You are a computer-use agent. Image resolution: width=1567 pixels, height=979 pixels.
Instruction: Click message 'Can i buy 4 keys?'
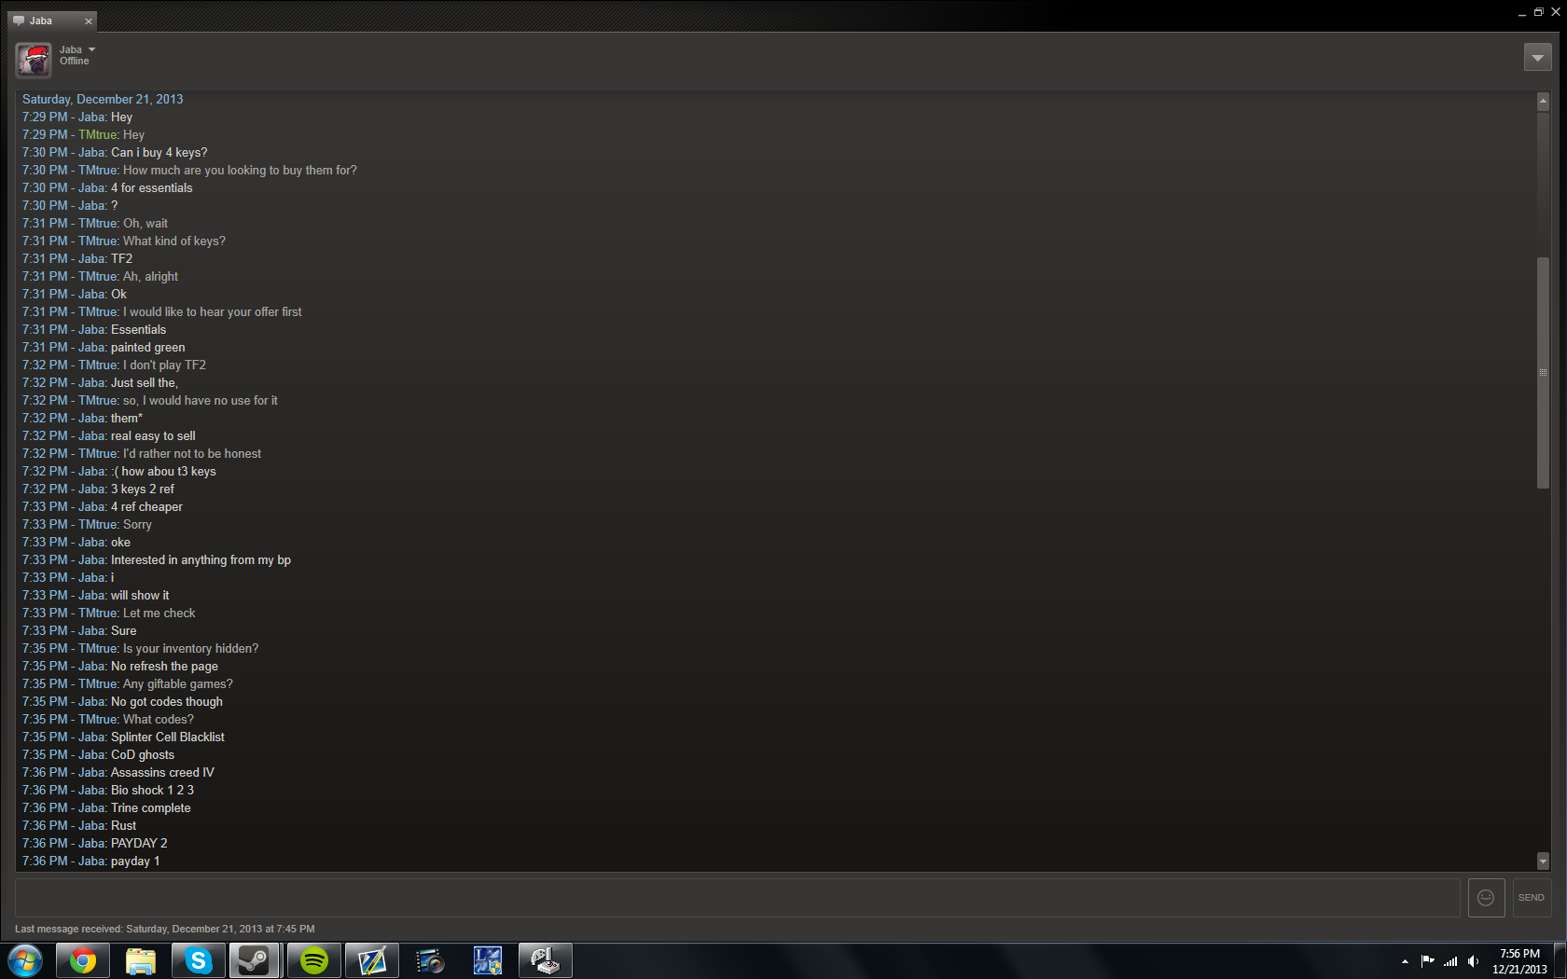tap(159, 153)
